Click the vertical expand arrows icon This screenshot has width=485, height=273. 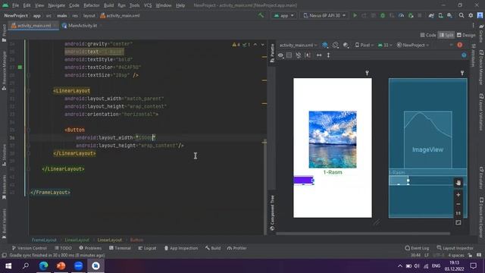[328, 55]
